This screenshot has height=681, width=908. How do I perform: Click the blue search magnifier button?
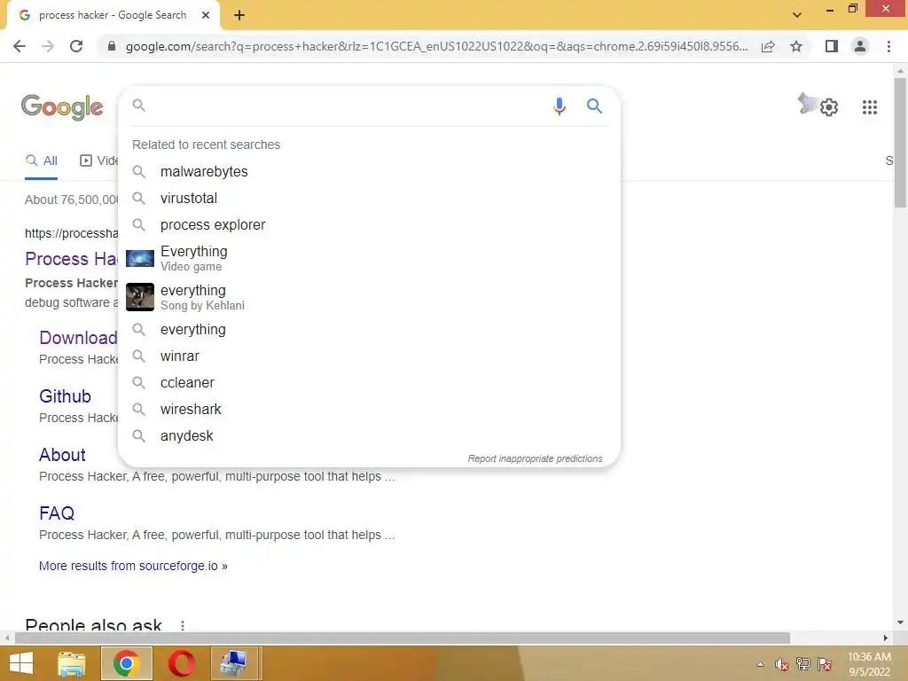click(x=594, y=106)
